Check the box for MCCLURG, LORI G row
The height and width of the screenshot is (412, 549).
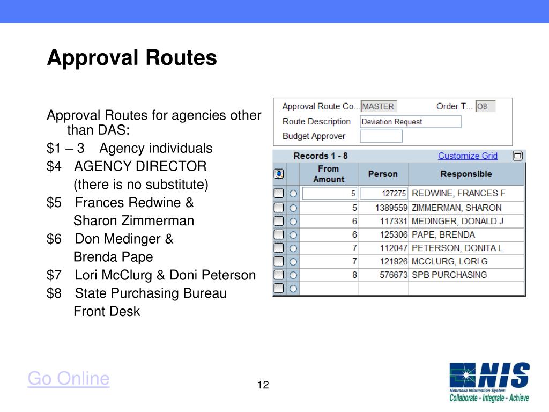coord(279,261)
